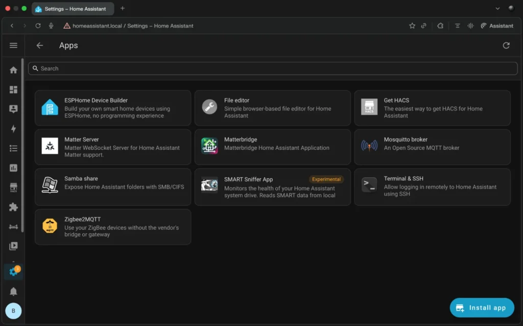Click 'Expose Home Assistant folders with SMB/CIFS' text
This screenshot has width=523, height=326.
tap(124, 187)
